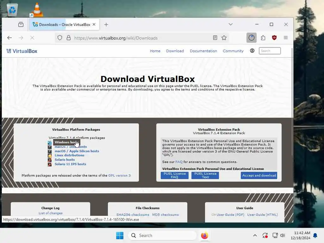Image resolution: width=324 pixels, height=243 pixels.
Task: Close the Downloads – Oracle VirtualBox tab
Action: (x=94, y=24)
